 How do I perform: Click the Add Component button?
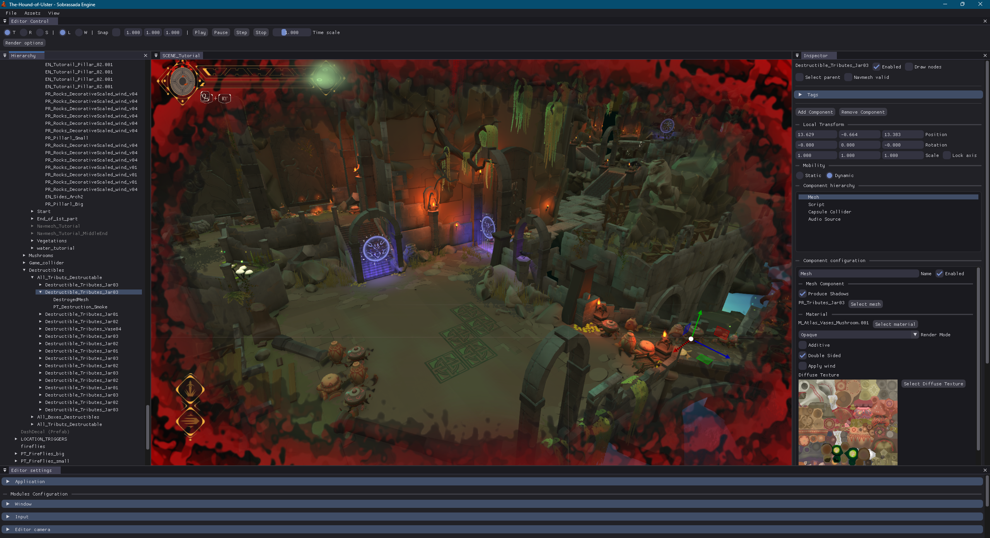(x=815, y=112)
